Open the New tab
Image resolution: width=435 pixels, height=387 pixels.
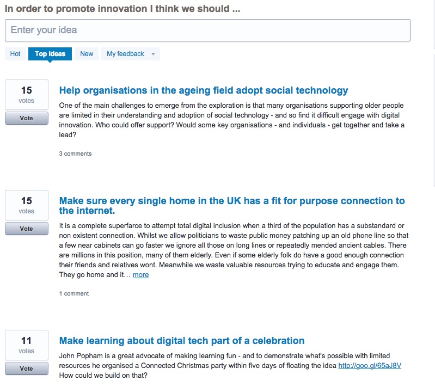pyautogui.click(x=87, y=54)
